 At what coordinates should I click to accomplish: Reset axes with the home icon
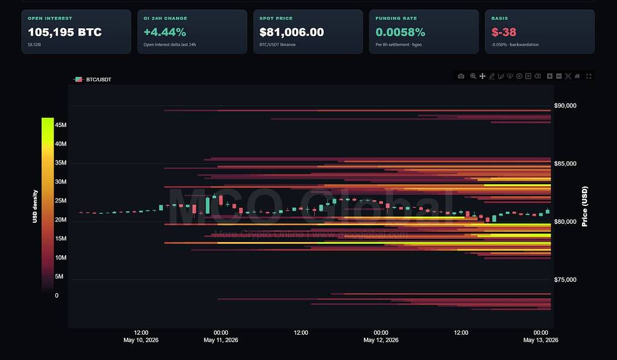pos(577,76)
